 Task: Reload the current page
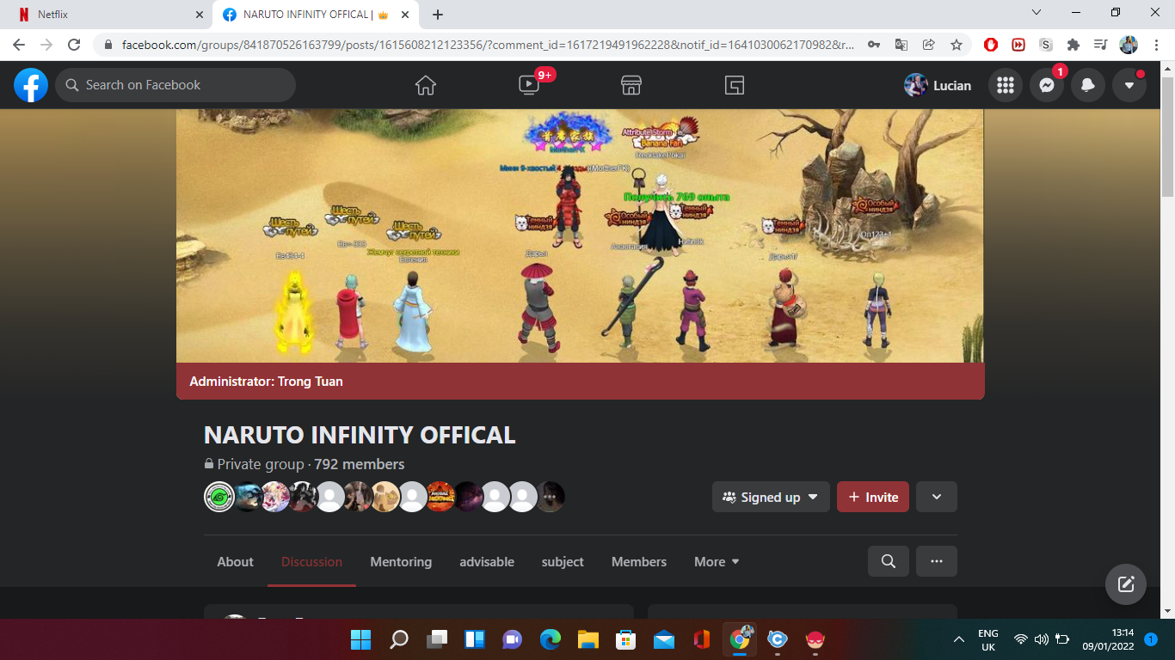pos(74,45)
